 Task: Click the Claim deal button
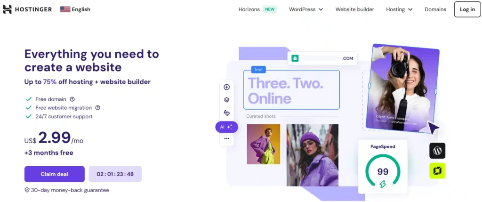click(x=55, y=174)
